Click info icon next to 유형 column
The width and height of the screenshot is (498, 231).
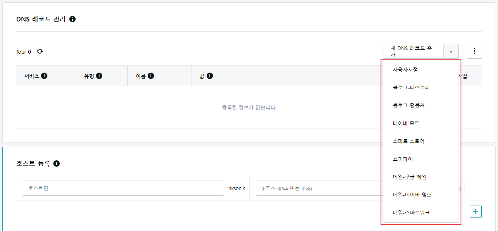click(x=99, y=76)
